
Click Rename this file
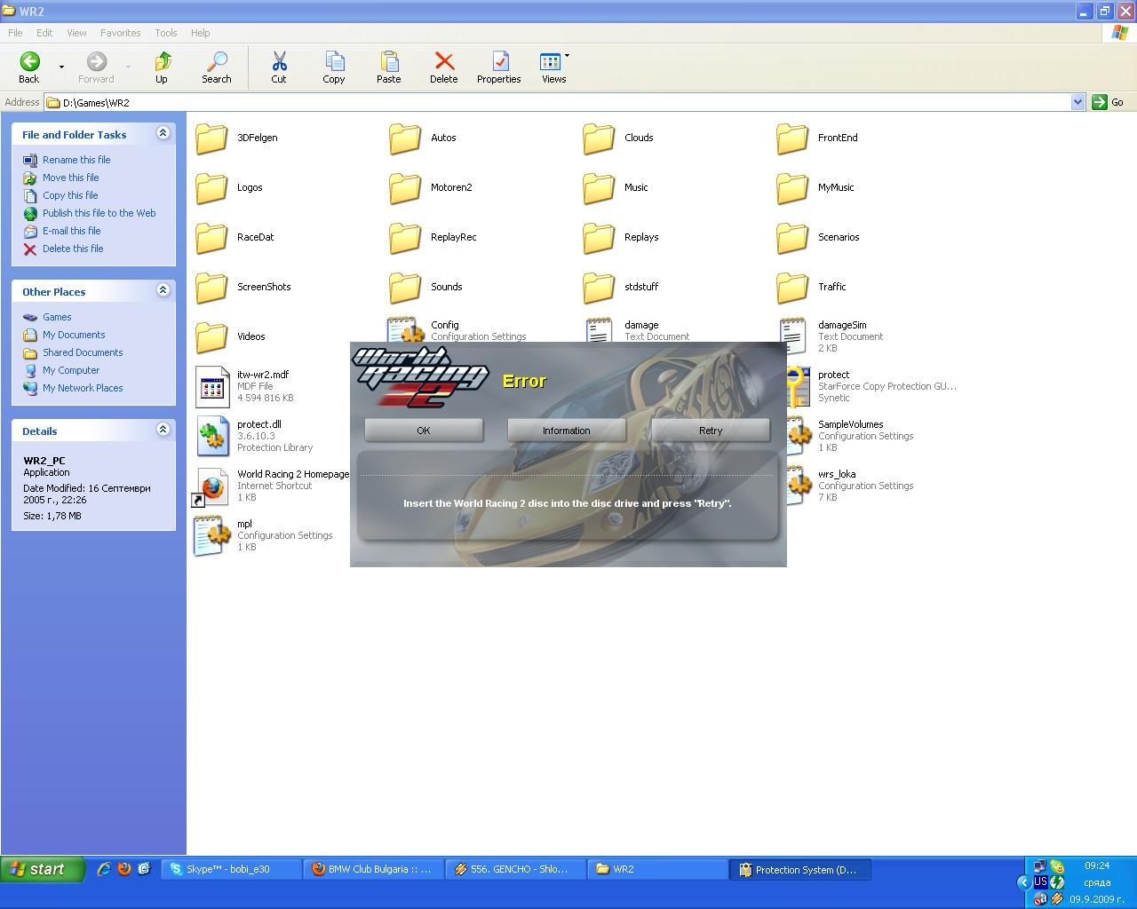point(76,160)
